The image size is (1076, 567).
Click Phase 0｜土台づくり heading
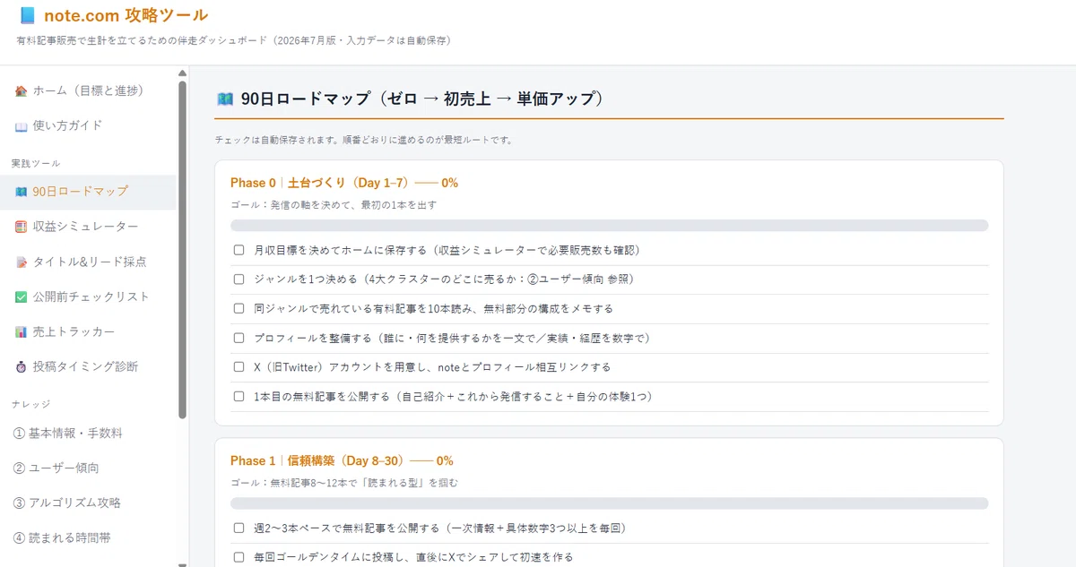tap(344, 183)
